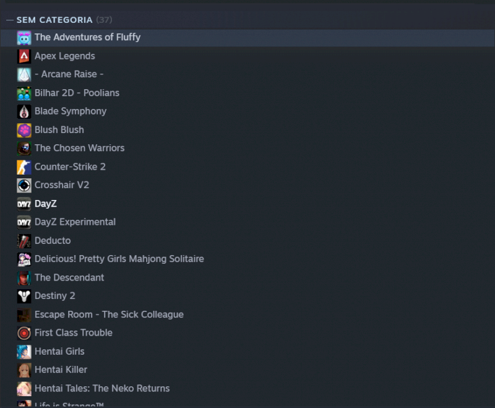Select the - Arcane Raise - entry
495x408 pixels.
click(69, 74)
